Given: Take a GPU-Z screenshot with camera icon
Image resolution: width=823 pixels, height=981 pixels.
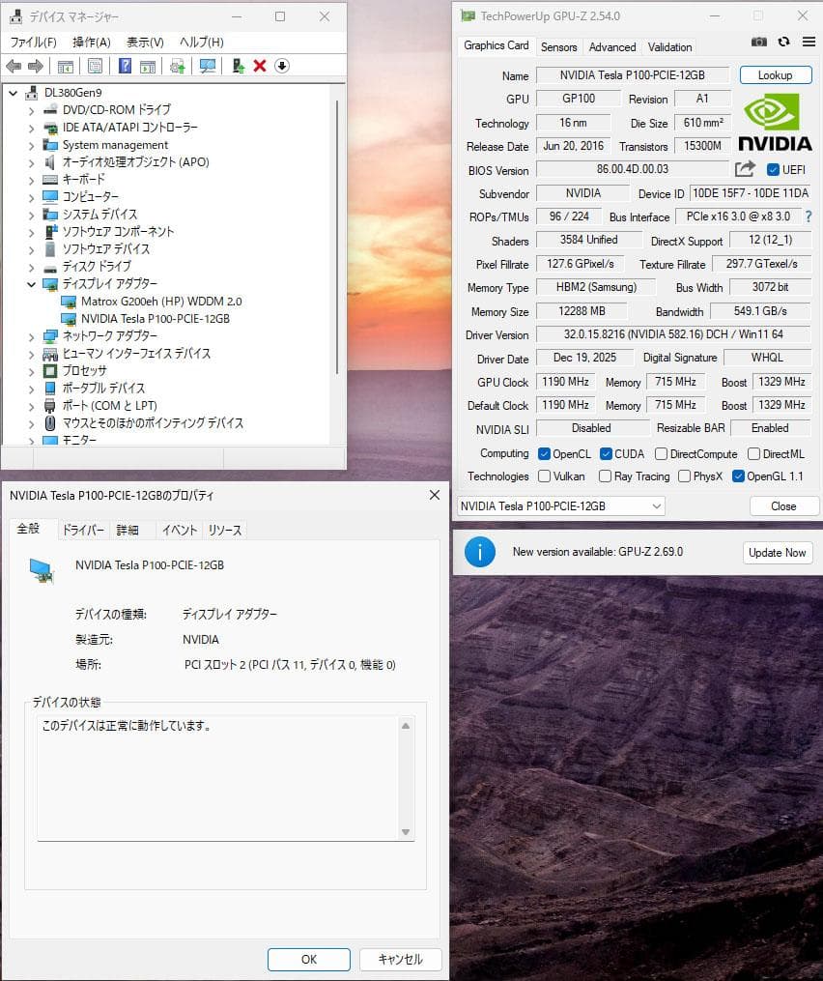Looking at the screenshot, I should (x=758, y=42).
